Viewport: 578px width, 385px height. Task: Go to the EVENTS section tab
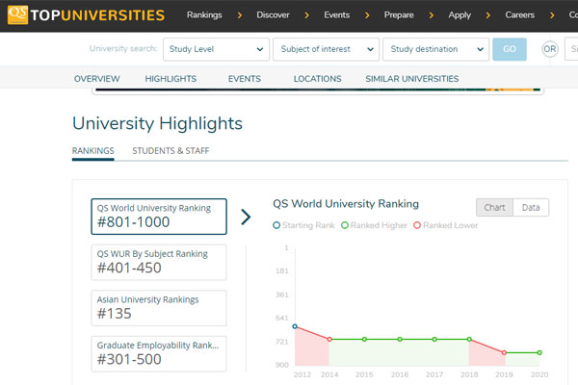pyautogui.click(x=245, y=79)
